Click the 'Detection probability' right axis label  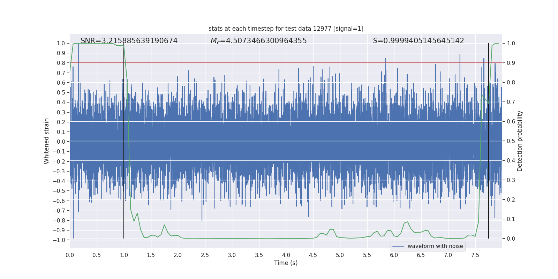click(520, 141)
